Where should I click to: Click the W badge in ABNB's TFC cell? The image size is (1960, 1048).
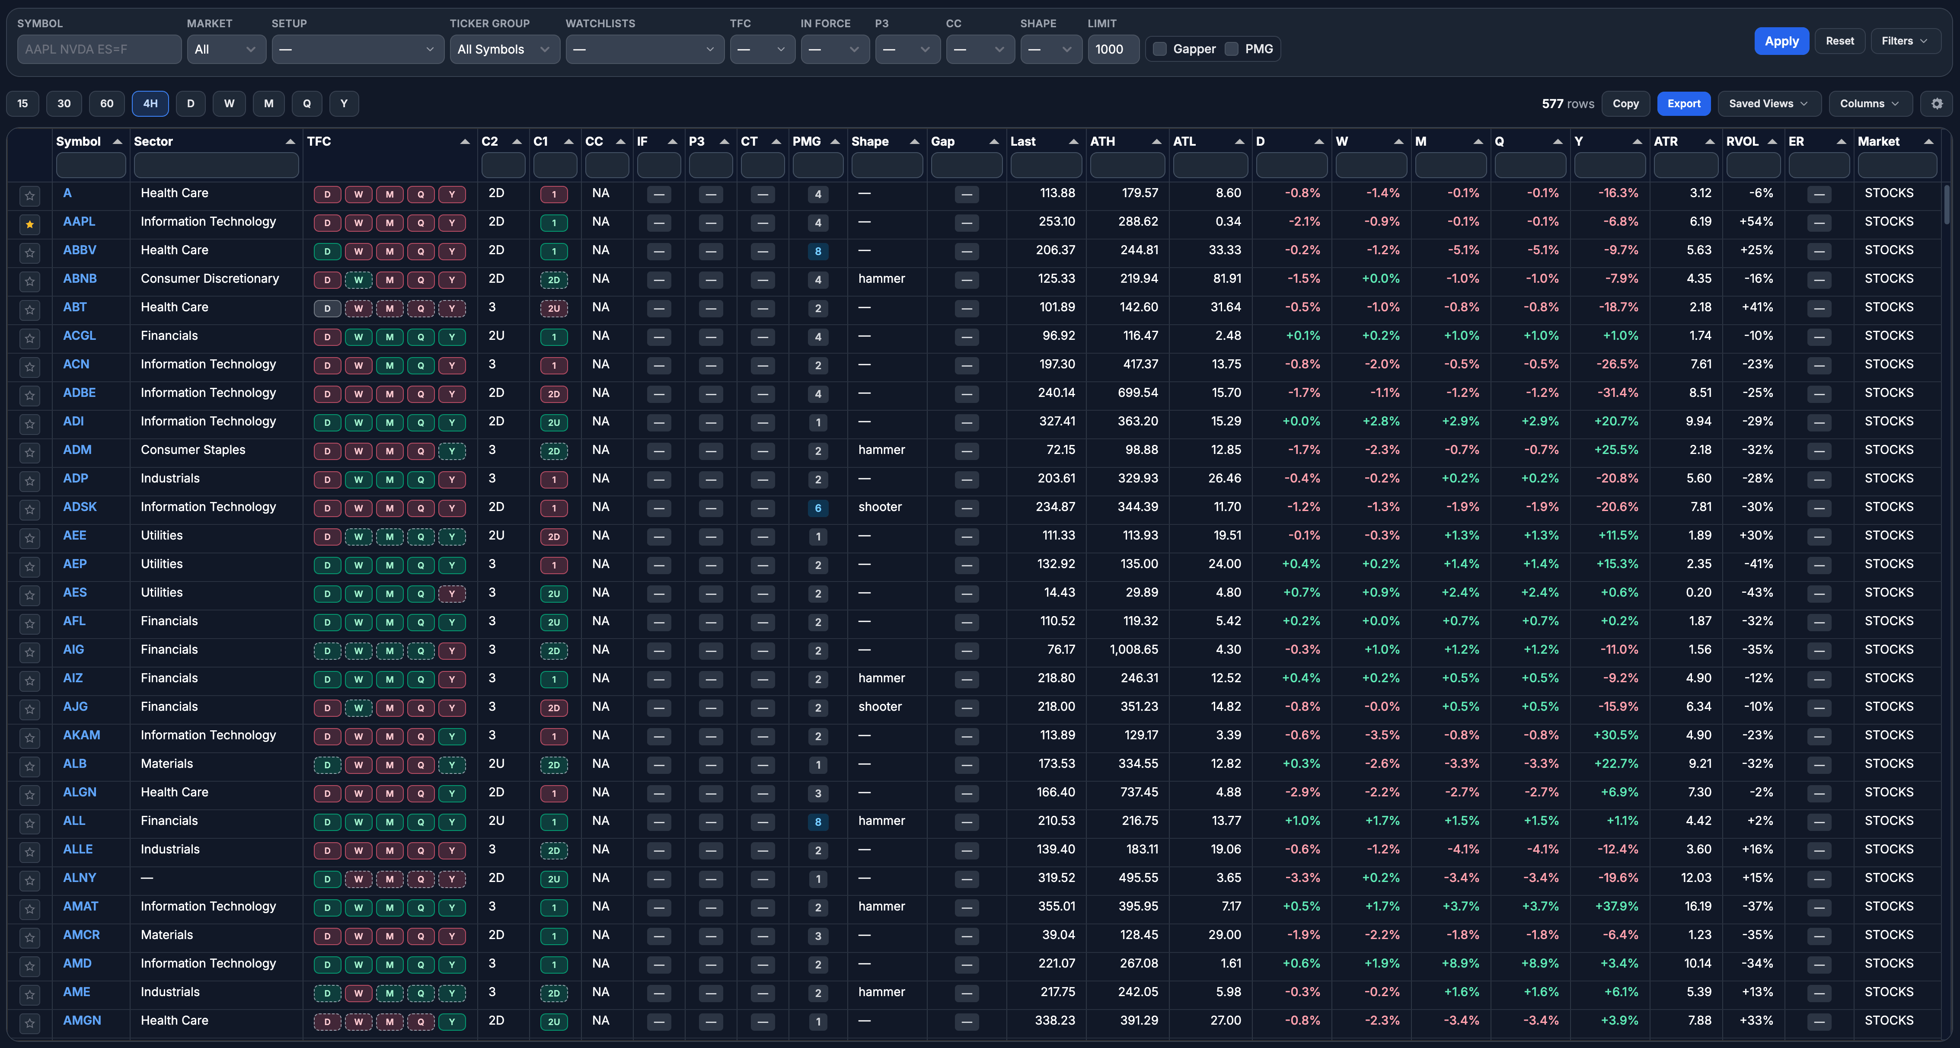click(x=358, y=280)
